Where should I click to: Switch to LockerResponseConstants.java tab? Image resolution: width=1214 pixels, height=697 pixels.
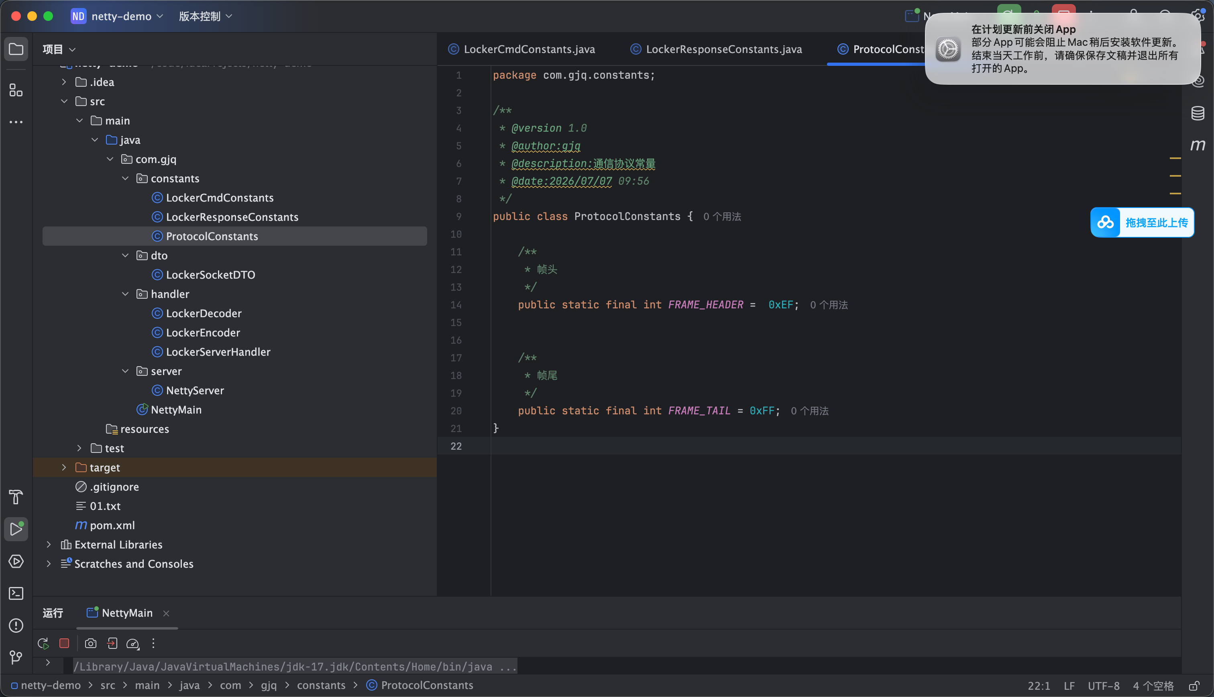coord(716,49)
